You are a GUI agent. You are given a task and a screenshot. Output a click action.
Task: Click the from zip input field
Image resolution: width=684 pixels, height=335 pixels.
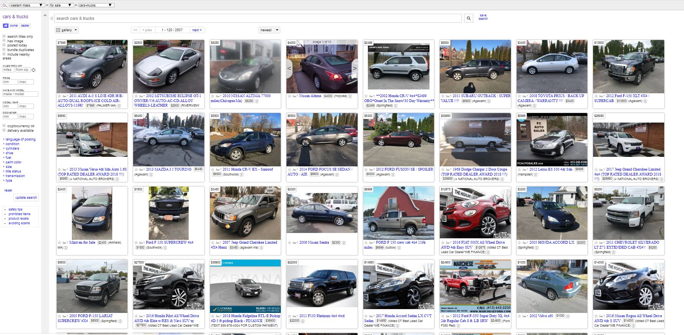(x=22, y=70)
